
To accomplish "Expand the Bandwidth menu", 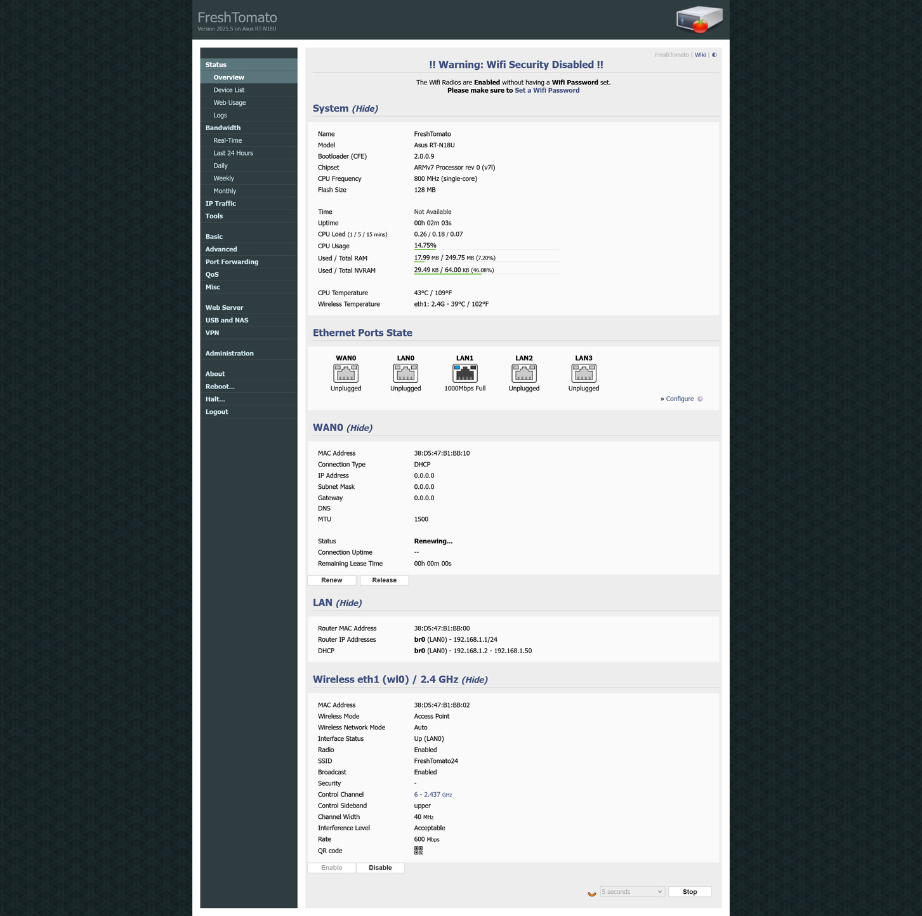I will tap(249, 128).
